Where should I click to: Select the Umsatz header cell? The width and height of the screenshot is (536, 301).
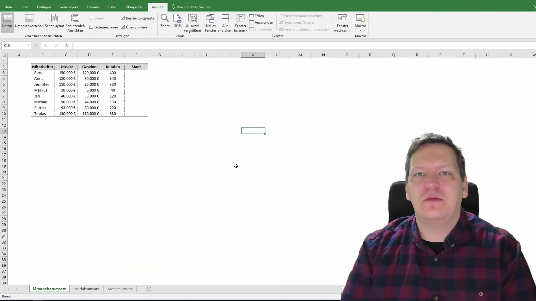pos(66,67)
